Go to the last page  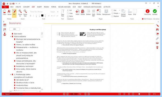click(x=89, y=94)
